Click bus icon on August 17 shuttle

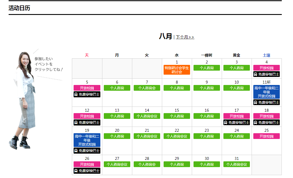coord(225,122)
